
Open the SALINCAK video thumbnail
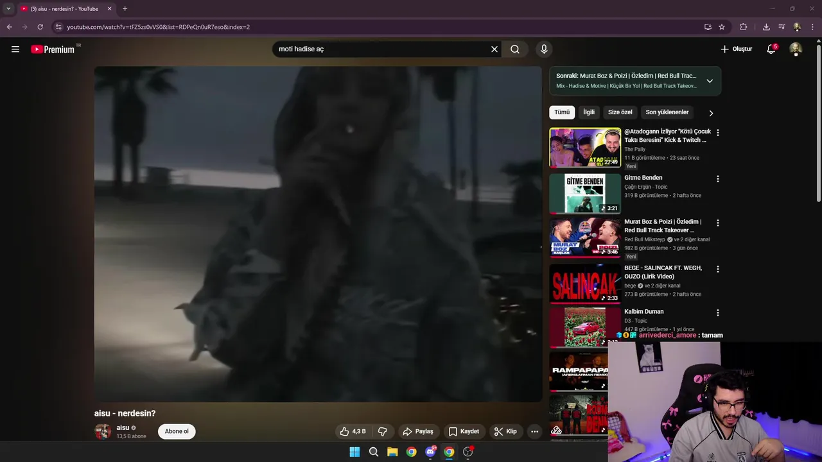click(x=585, y=284)
